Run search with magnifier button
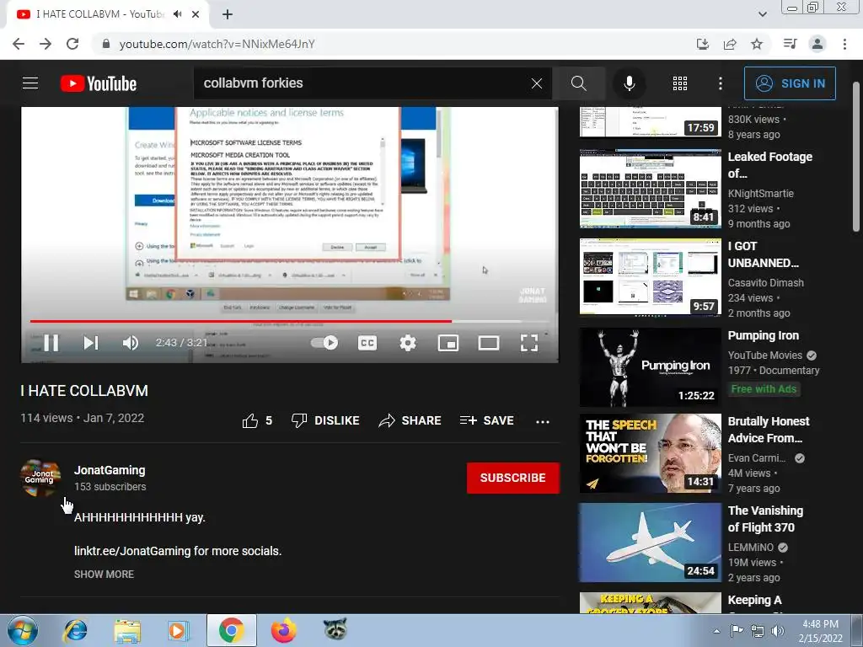The width and height of the screenshot is (863, 647). tap(579, 83)
